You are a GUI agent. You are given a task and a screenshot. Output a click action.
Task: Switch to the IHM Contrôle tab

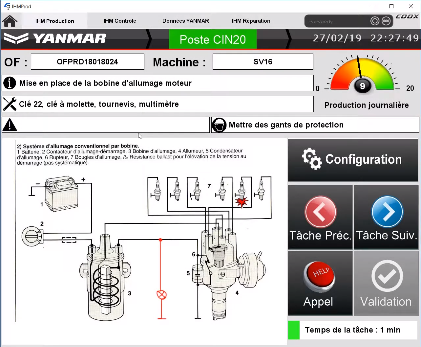120,21
